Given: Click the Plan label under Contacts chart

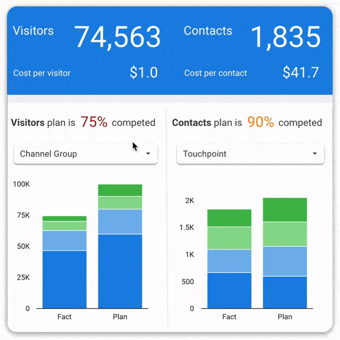Looking at the screenshot, I should (x=285, y=316).
